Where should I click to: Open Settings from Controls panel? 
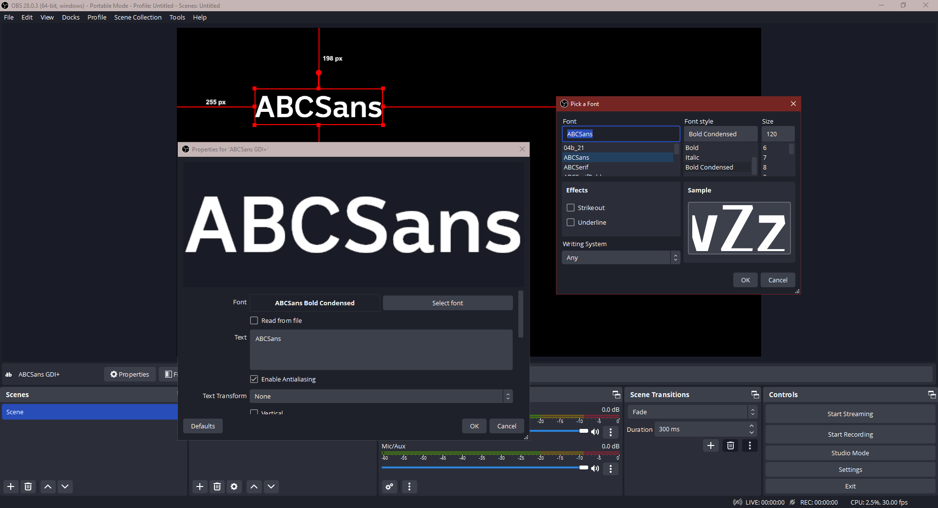[x=850, y=469]
